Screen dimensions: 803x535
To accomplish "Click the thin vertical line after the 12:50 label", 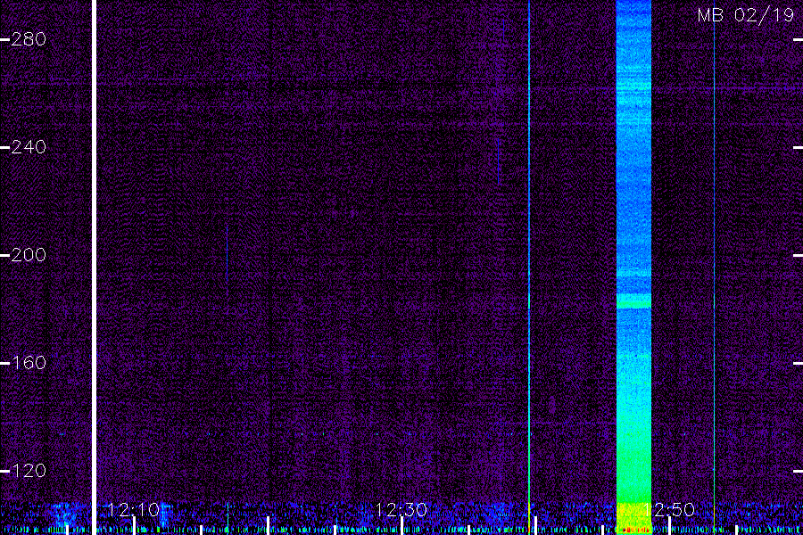I will 715,267.
